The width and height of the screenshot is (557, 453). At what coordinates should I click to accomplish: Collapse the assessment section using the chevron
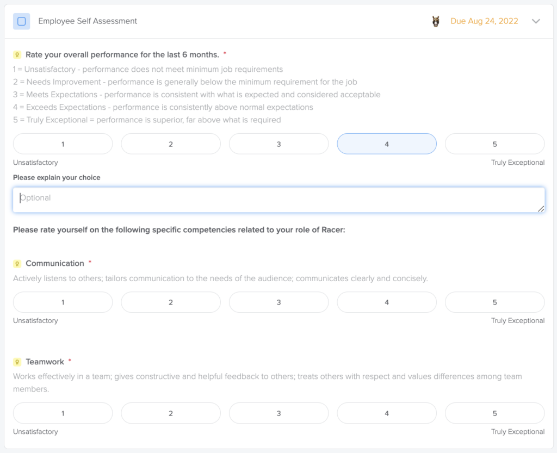(536, 21)
